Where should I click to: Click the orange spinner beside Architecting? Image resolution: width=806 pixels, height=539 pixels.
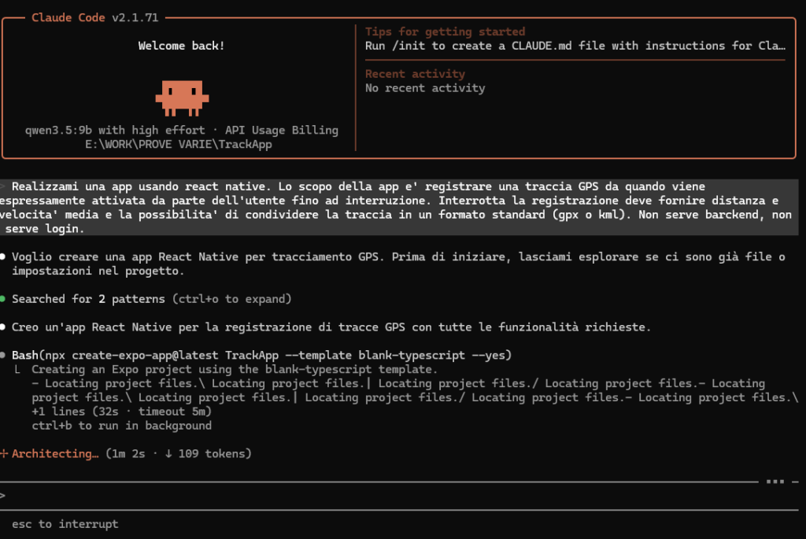click(x=5, y=454)
